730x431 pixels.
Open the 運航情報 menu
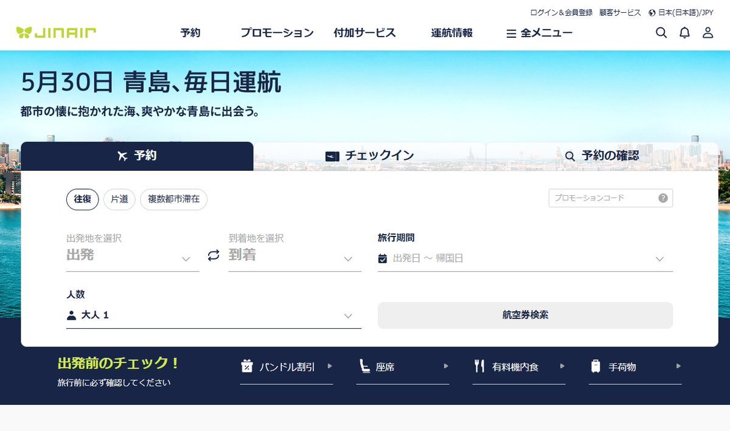452,33
